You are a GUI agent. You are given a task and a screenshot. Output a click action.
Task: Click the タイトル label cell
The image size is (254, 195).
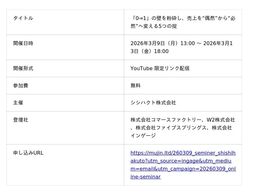pyautogui.click(x=23, y=18)
